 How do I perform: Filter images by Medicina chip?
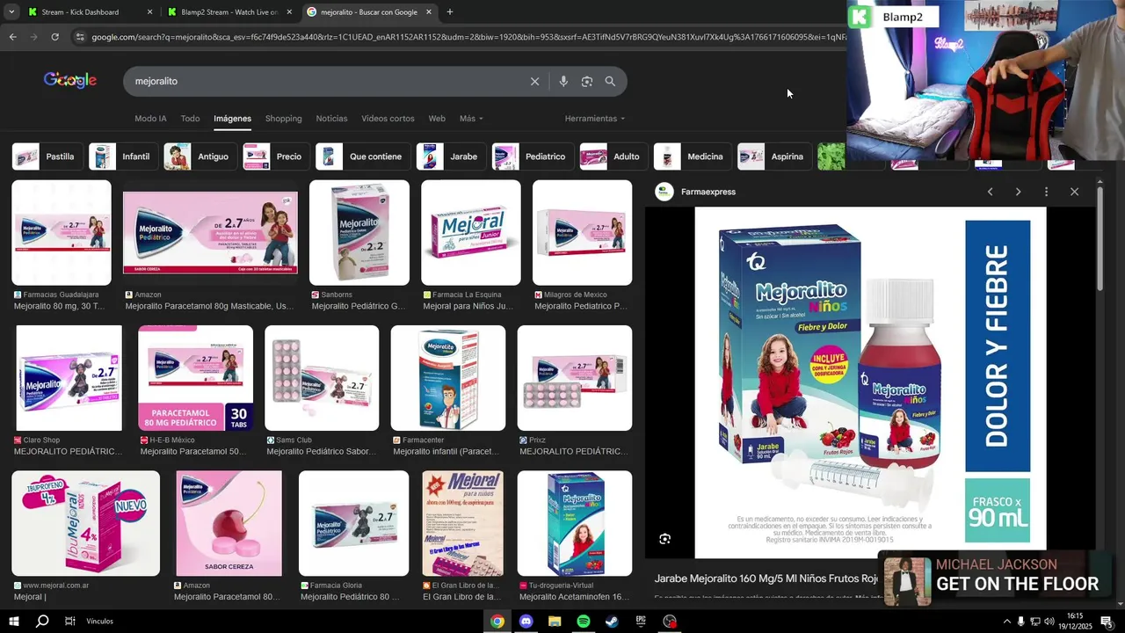693,156
